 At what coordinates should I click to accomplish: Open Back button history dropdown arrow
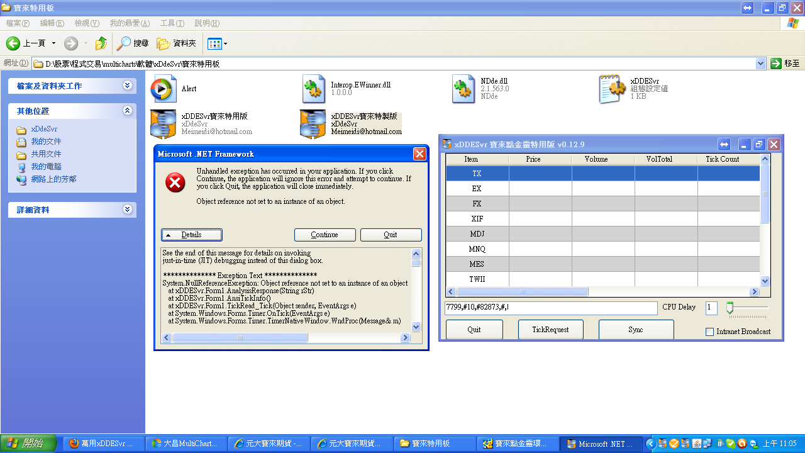pyautogui.click(x=53, y=43)
